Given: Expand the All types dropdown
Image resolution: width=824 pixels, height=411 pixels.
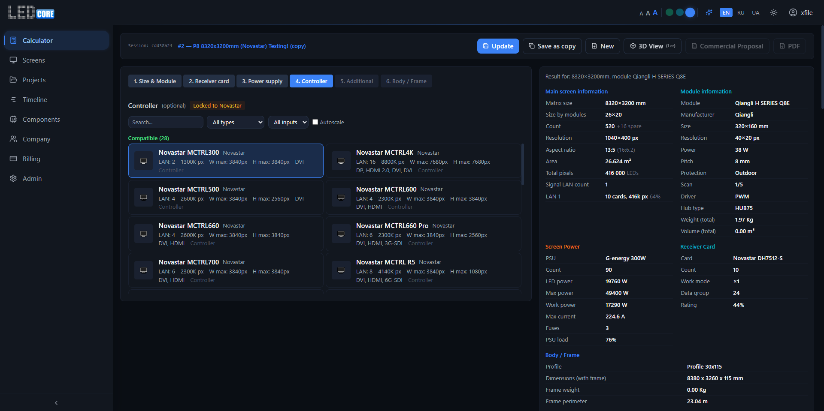Looking at the screenshot, I should click(x=236, y=122).
